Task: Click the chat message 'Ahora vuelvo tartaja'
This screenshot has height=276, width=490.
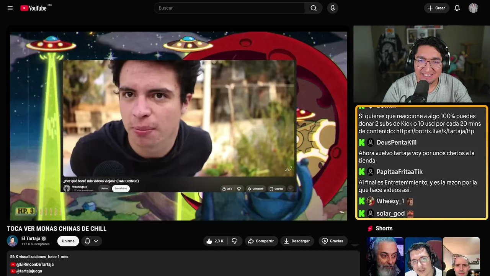Action: [x=416, y=157]
